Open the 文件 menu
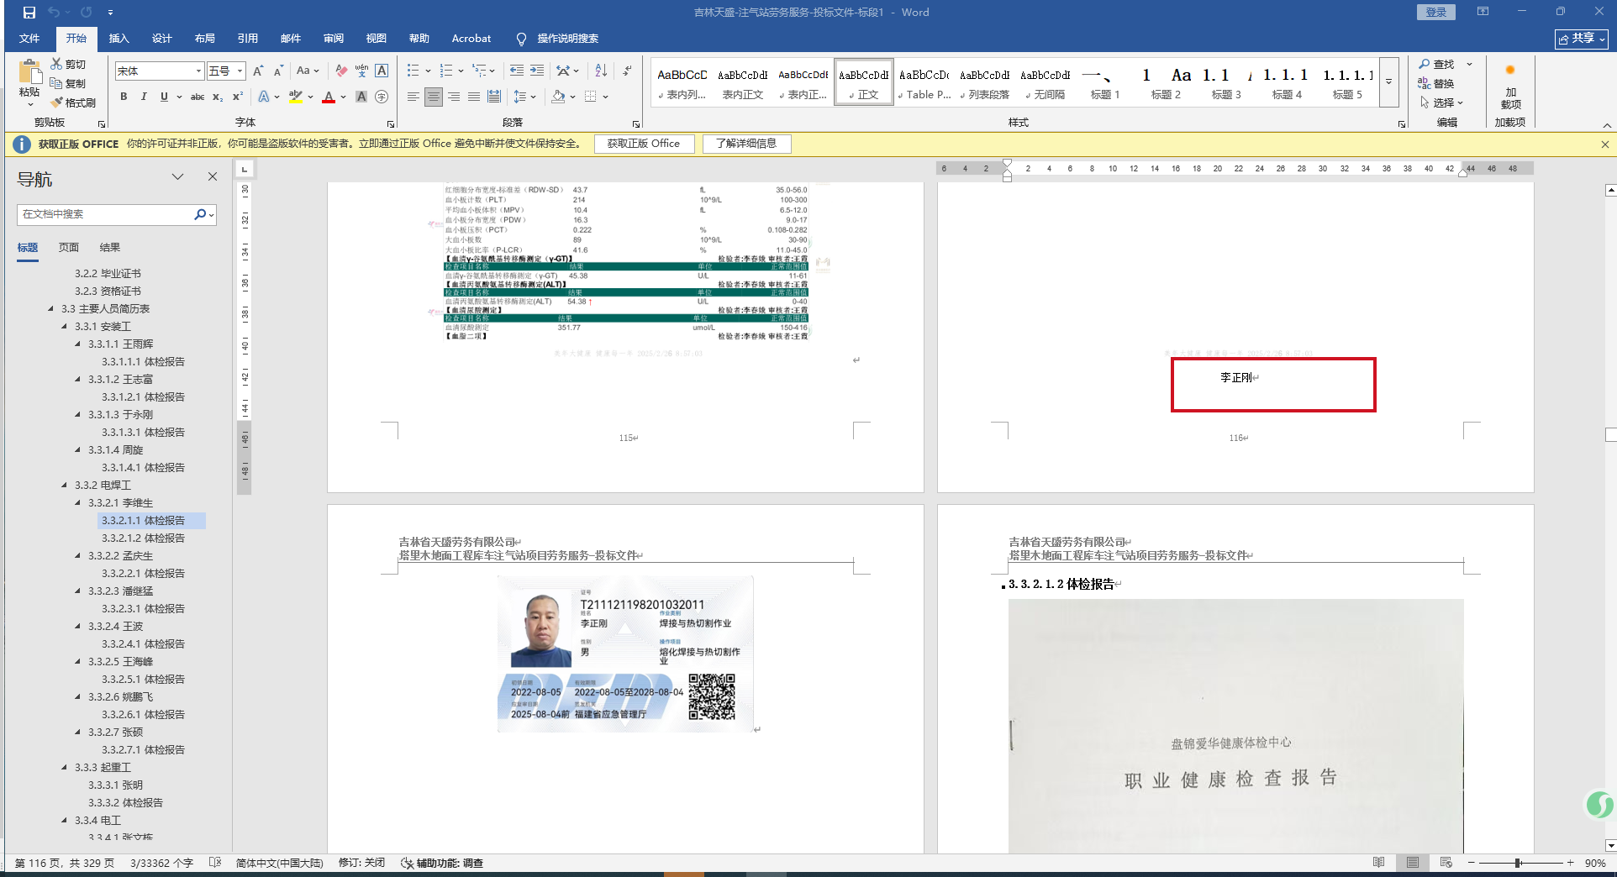 (x=29, y=39)
